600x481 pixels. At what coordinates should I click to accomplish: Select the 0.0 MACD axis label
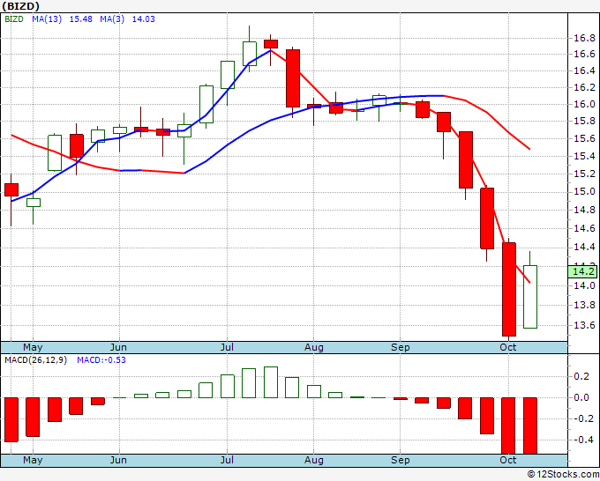[x=581, y=397]
